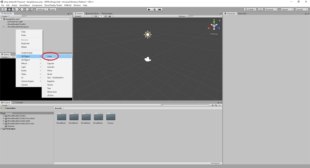Click Persp projection label

214,34
